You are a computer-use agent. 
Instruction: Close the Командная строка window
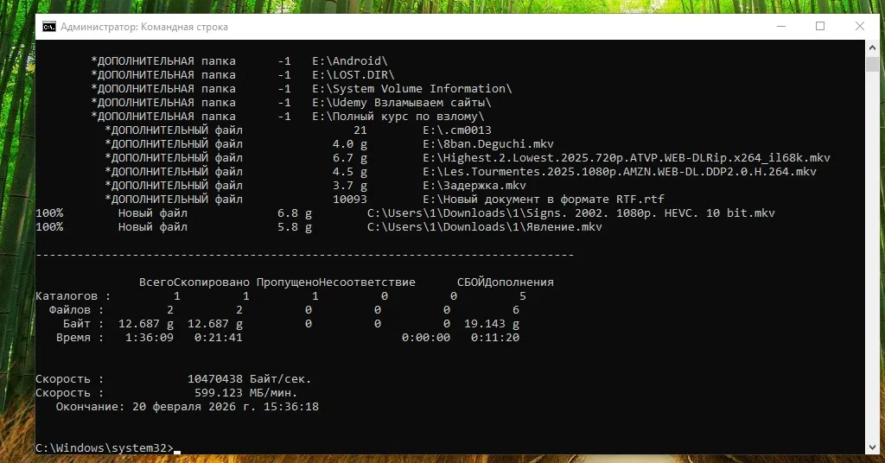pyautogui.click(x=860, y=27)
